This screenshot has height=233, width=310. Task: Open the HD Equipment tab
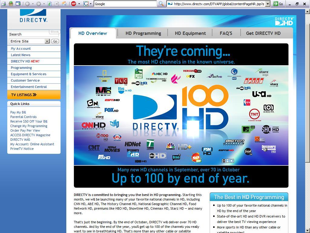tap(190, 33)
